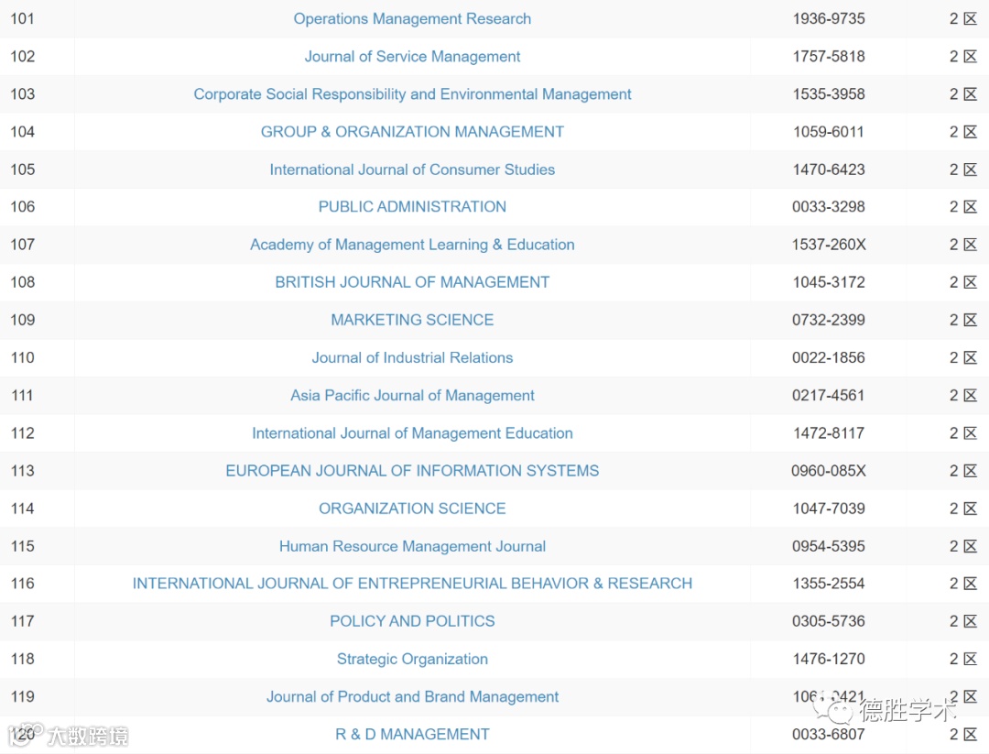Open Human Resource Management Journal link
989x754 pixels.
[x=412, y=546]
